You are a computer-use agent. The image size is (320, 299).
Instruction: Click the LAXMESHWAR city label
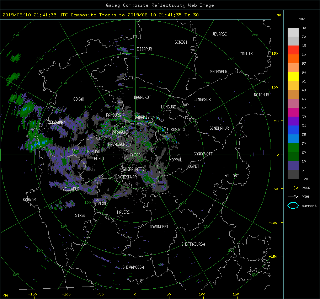point(126,177)
